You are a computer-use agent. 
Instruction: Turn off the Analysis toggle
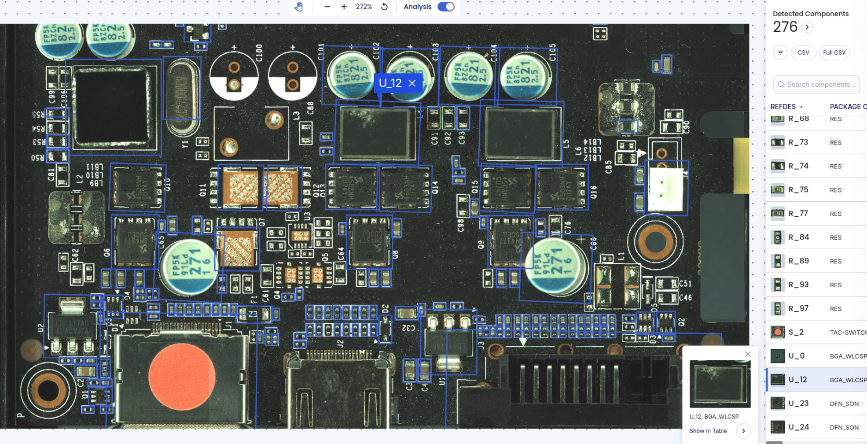[446, 7]
